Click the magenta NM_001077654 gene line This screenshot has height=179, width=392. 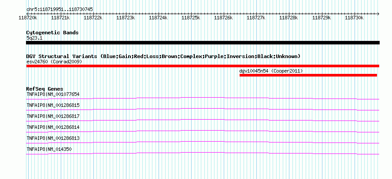pos(203,97)
